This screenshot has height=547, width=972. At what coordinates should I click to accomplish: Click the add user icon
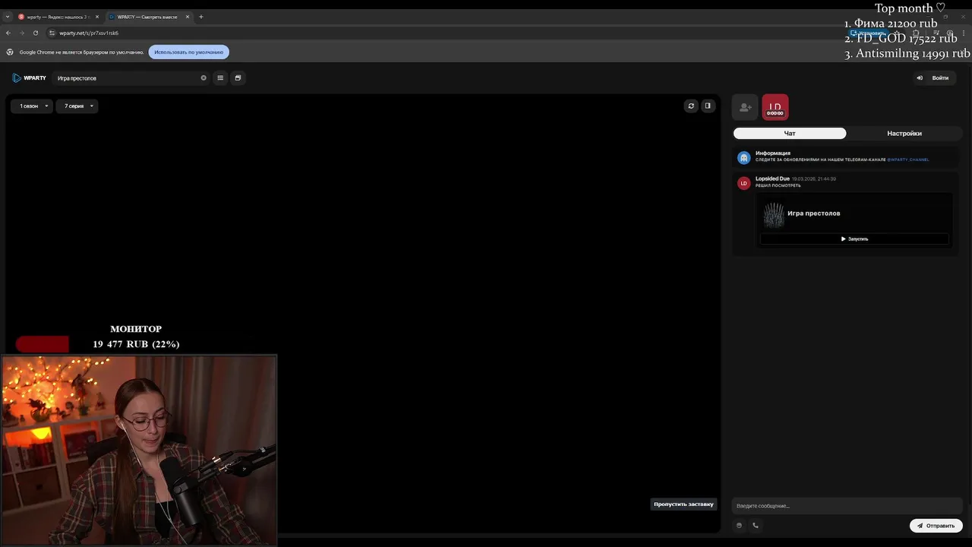[745, 107]
